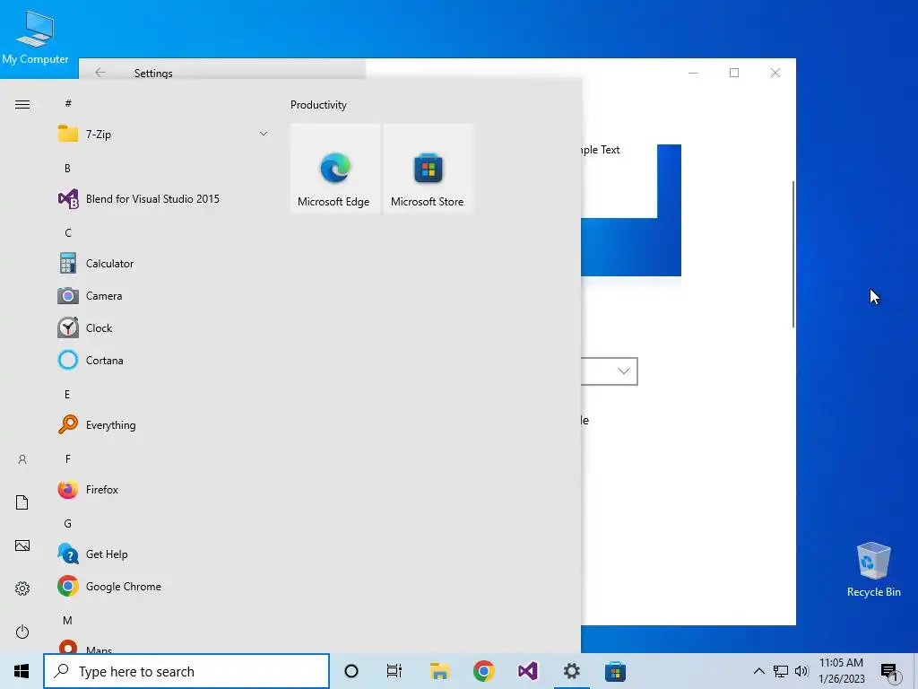
Task: Switch to Settings on the taskbar
Action: pyautogui.click(x=572, y=671)
